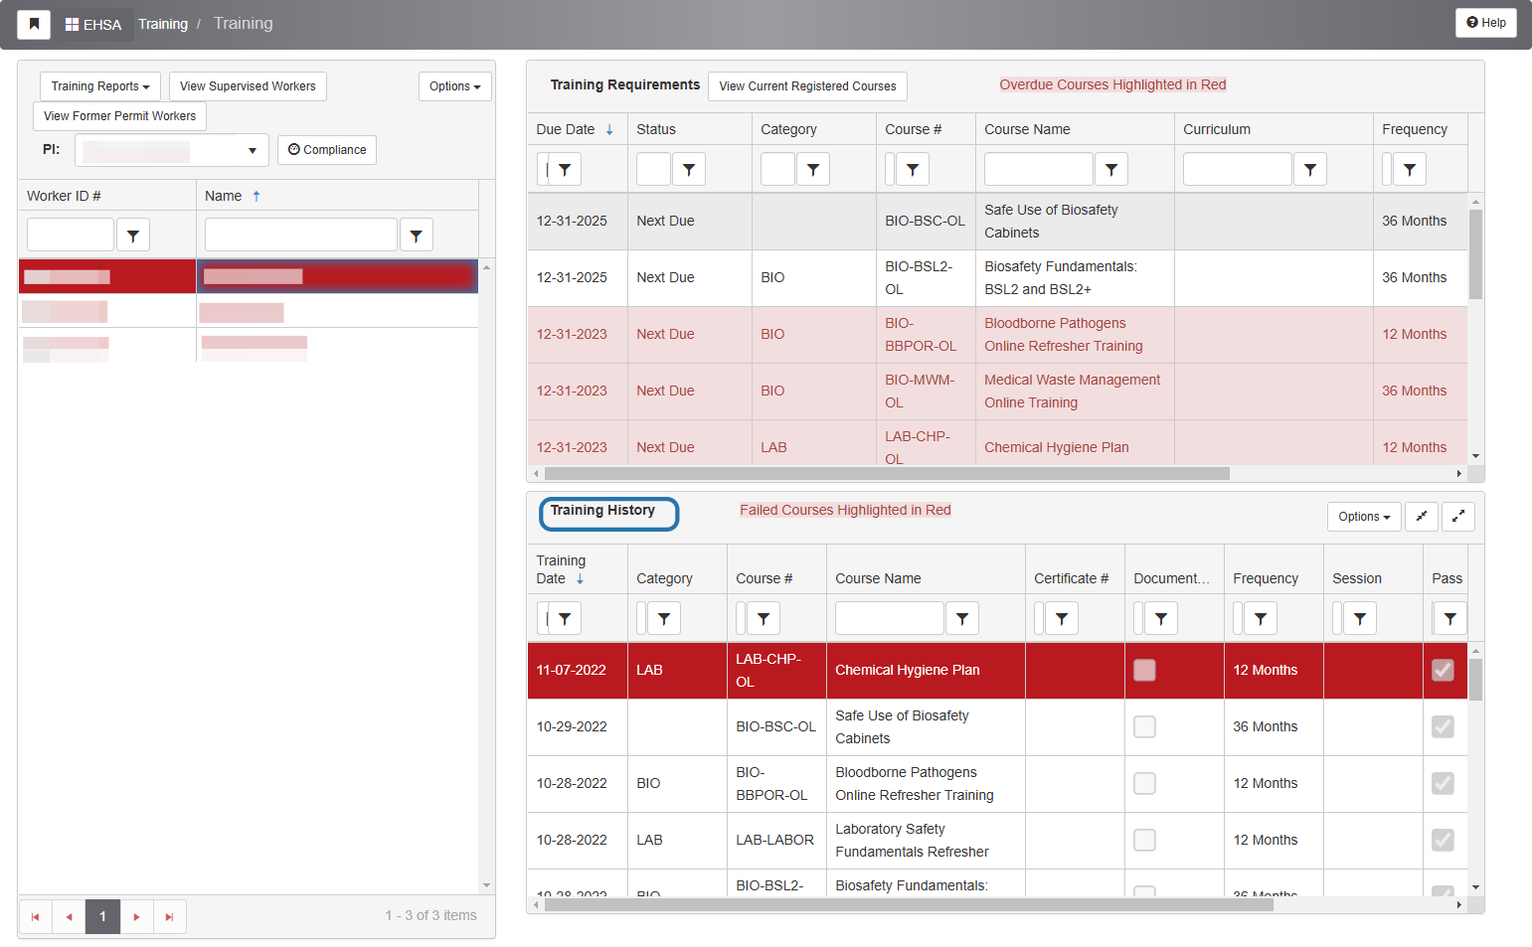1532x947 pixels.
Task: Filter Training Requirements by Category
Action: point(813,169)
